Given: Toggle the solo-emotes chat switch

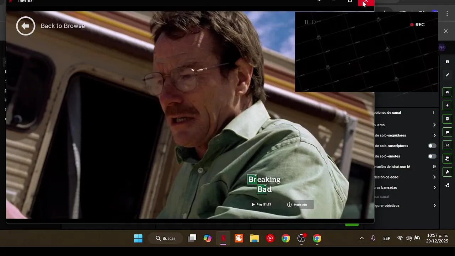Looking at the screenshot, I should (432, 156).
